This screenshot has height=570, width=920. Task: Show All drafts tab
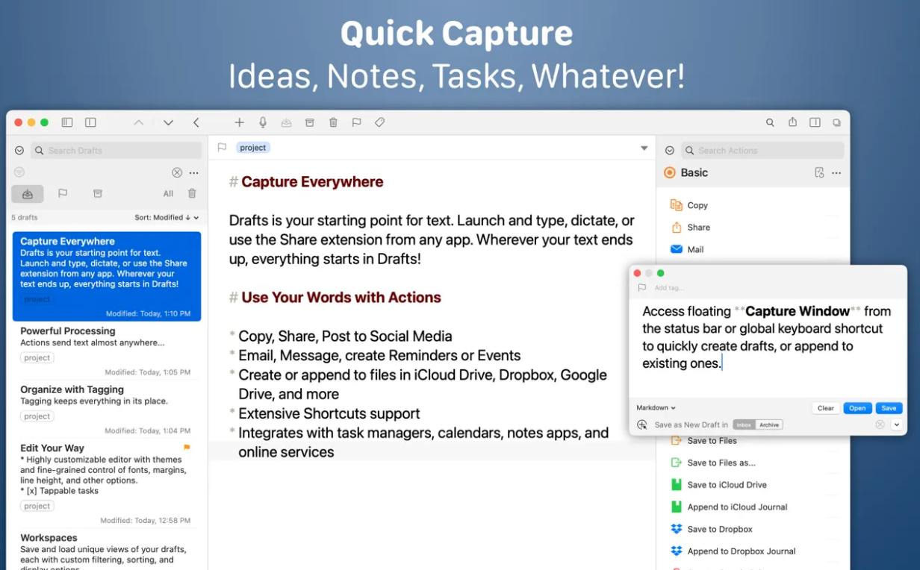coord(168,194)
